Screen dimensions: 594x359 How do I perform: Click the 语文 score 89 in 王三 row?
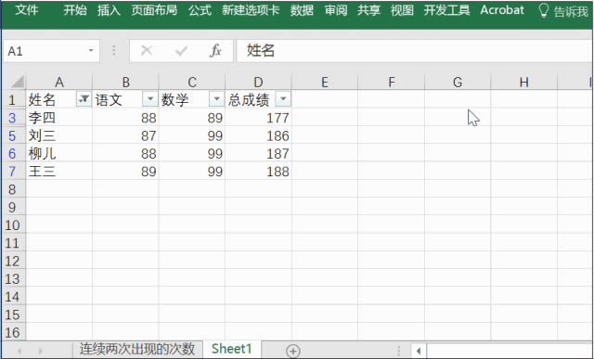click(126, 172)
